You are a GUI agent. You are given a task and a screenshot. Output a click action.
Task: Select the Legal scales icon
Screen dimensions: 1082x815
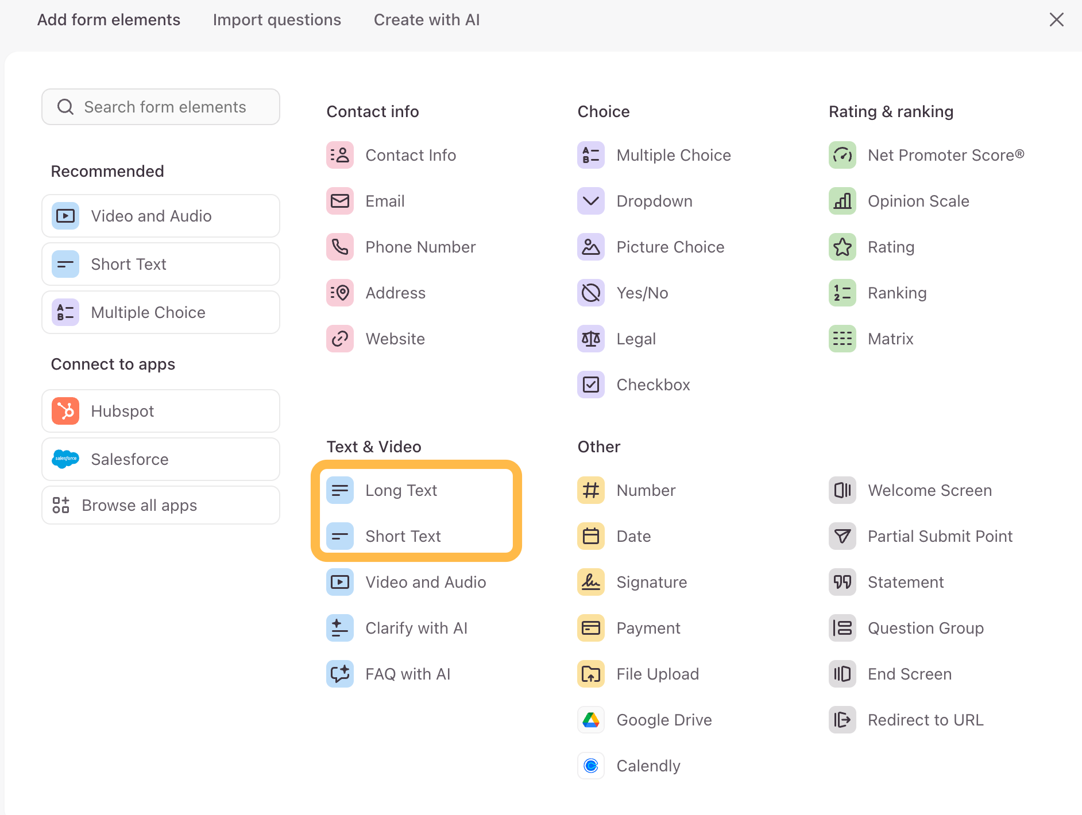590,339
